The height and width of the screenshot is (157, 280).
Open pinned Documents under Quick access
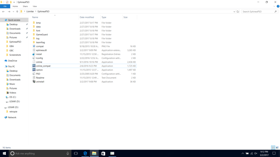click(15, 33)
